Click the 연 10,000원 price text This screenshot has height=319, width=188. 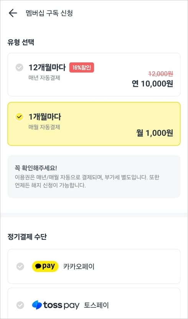click(x=152, y=84)
